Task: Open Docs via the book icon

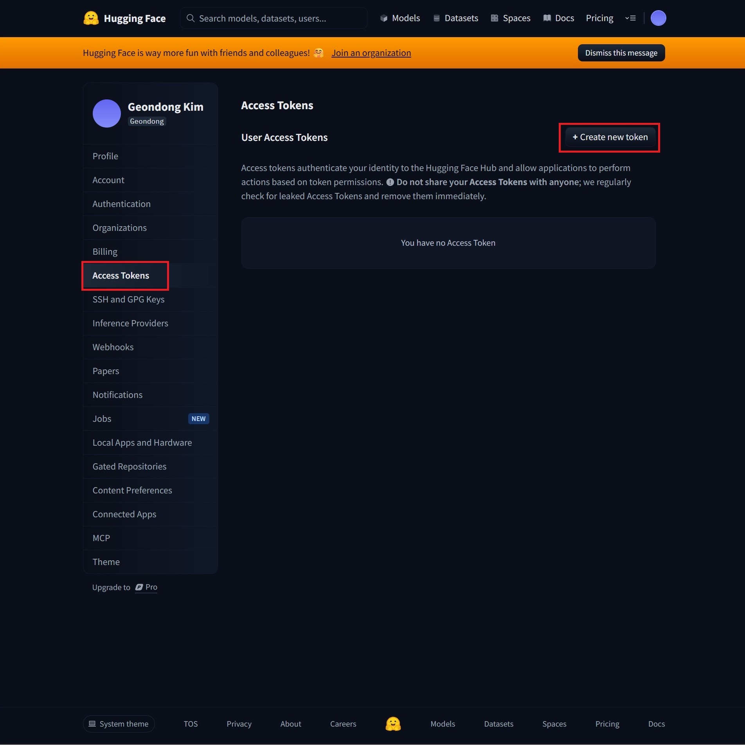Action: click(x=547, y=18)
